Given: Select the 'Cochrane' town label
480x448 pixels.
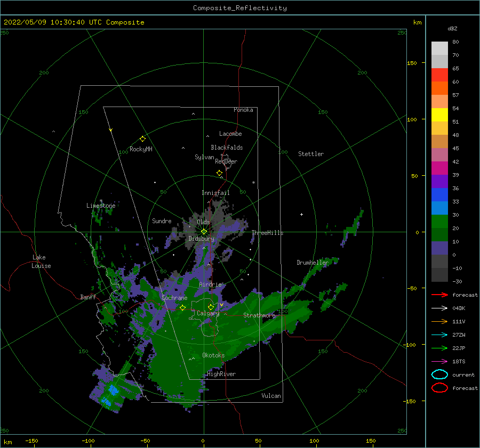Looking at the screenshot, I should tap(174, 298).
